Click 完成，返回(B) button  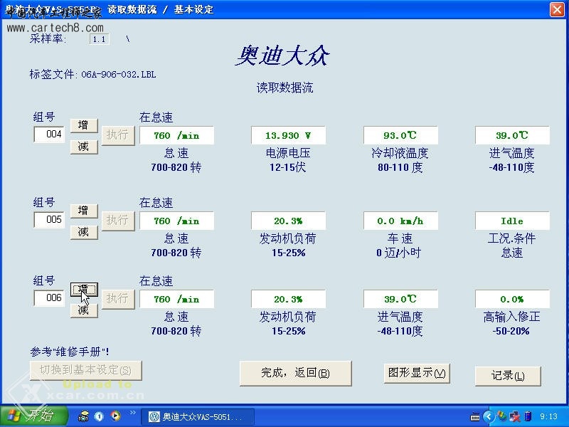pos(295,373)
